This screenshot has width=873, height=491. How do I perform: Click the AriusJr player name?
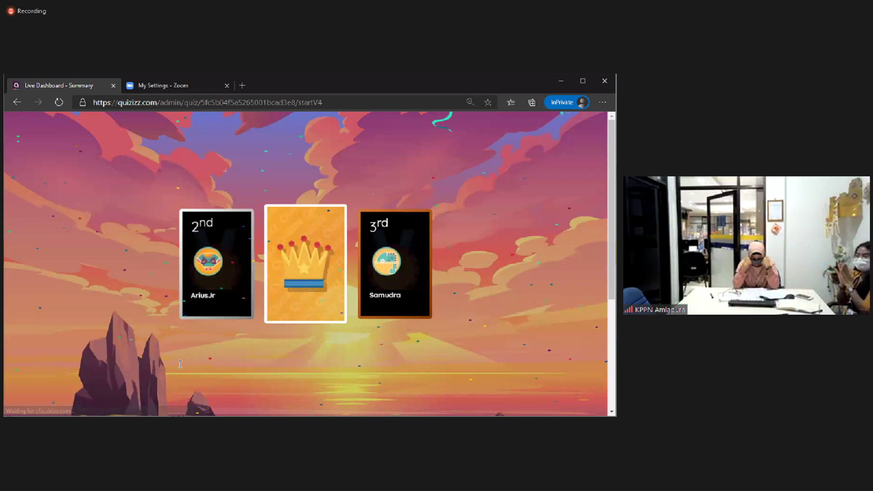203,295
